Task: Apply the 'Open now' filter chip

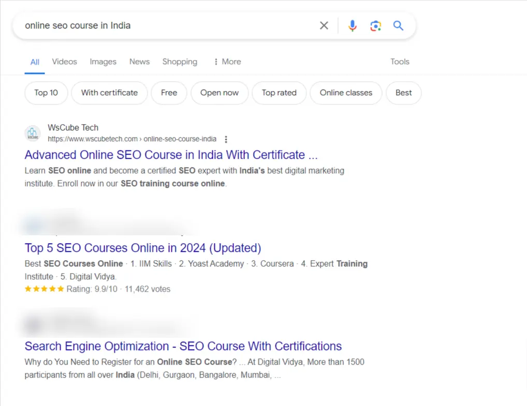Action: pos(219,93)
